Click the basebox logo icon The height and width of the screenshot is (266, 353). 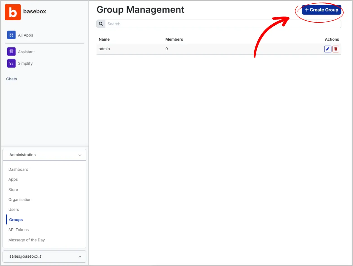point(13,12)
